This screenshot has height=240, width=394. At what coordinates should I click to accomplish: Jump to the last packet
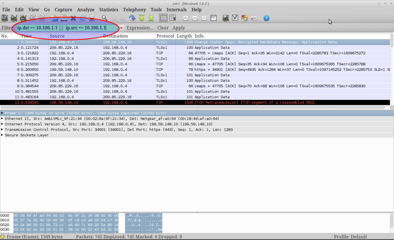coord(151,18)
